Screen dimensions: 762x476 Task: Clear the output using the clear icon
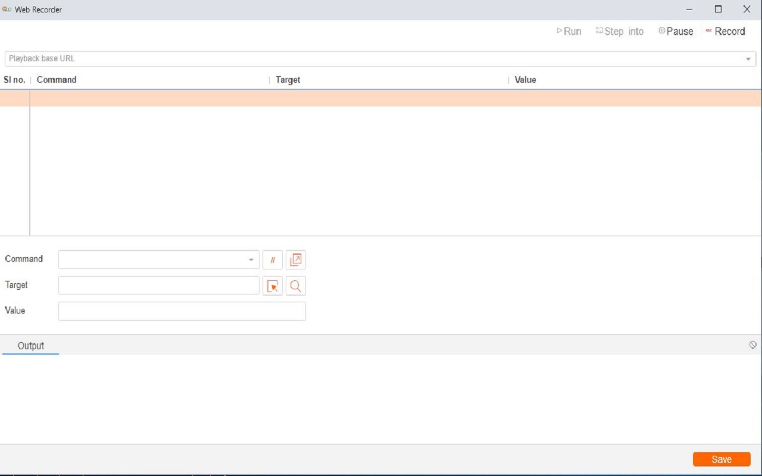point(753,345)
